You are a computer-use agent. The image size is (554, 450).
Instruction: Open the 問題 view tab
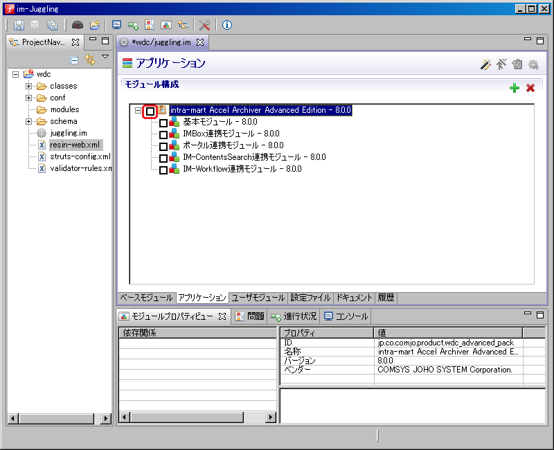(250, 316)
